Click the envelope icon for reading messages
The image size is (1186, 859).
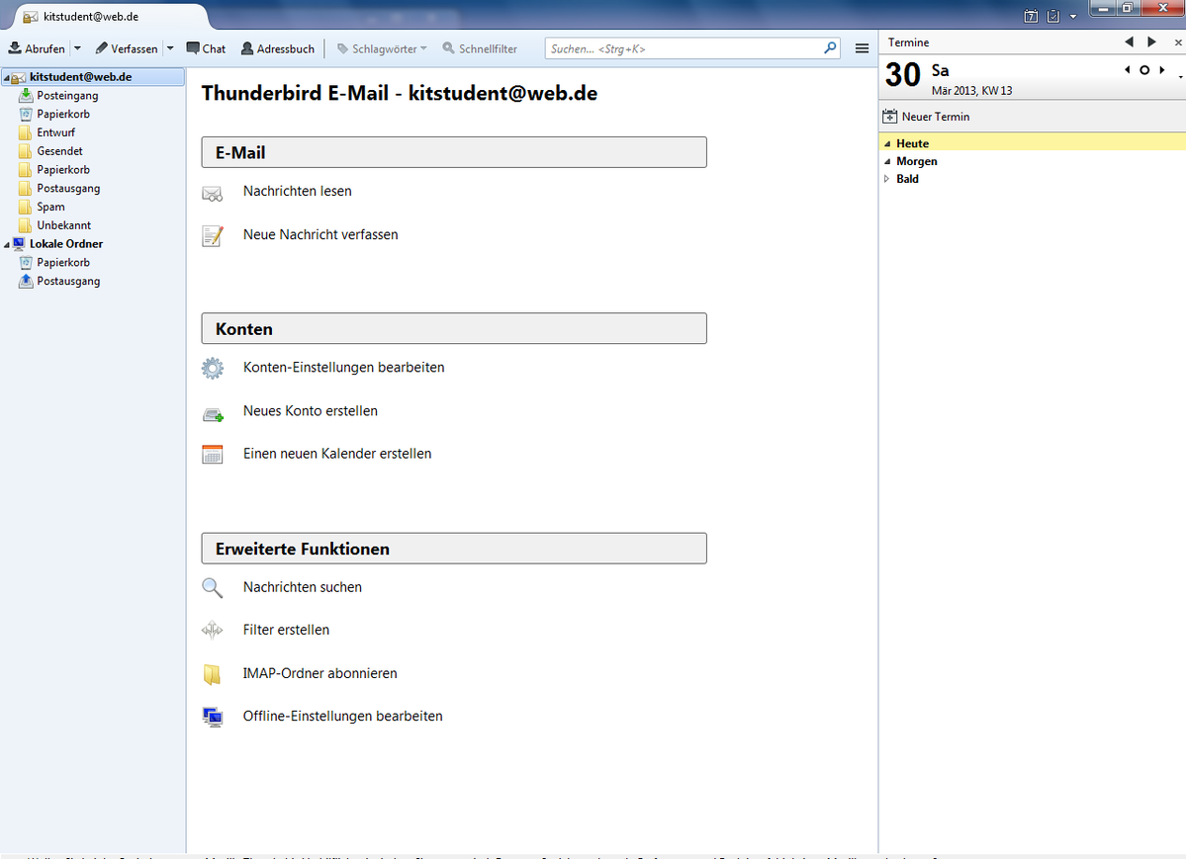click(x=213, y=195)
